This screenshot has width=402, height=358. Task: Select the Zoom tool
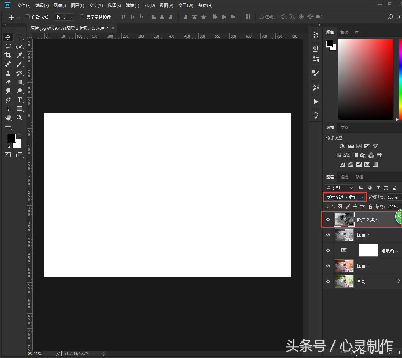point(20,118)
